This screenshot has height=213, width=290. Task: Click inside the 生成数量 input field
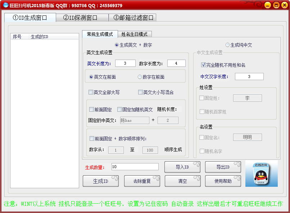tap(135, 166)
